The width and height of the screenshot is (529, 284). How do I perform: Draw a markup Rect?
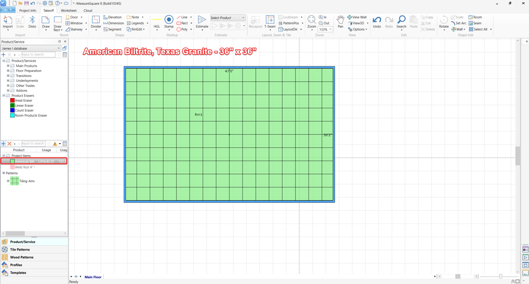182,23
